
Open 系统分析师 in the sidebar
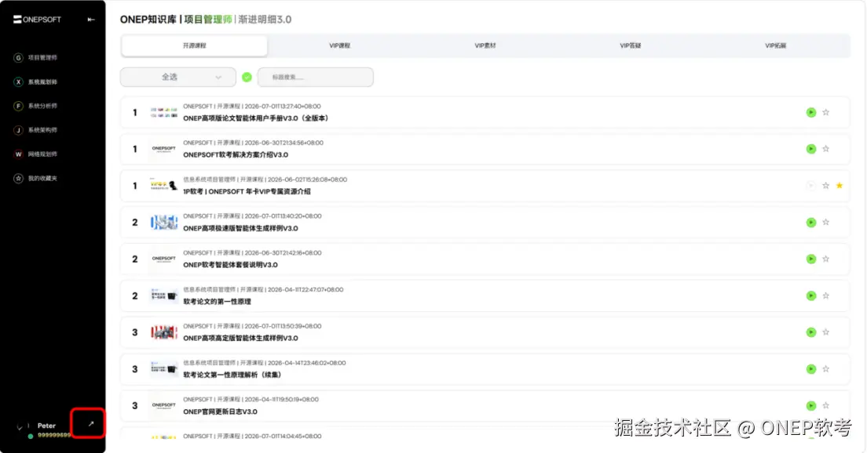tap(36, 106)
